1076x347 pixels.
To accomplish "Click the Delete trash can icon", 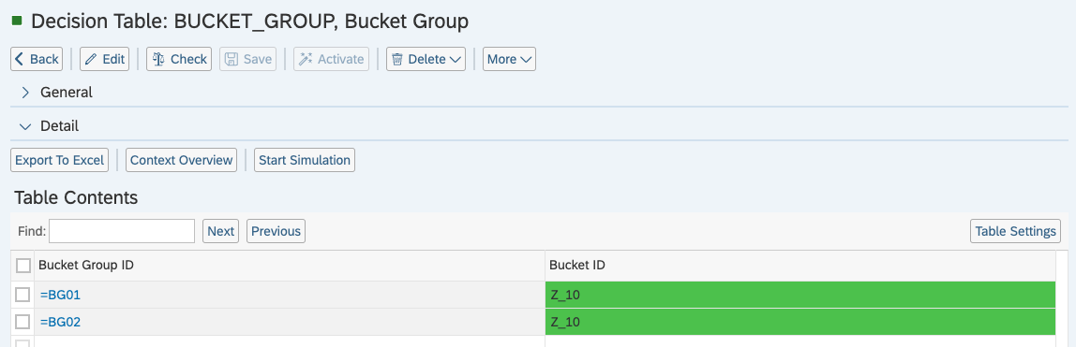I will click(x=396, y=60).
